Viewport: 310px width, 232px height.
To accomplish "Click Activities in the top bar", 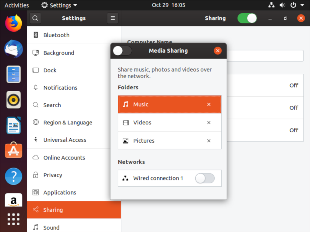I will tap(17, 5).
